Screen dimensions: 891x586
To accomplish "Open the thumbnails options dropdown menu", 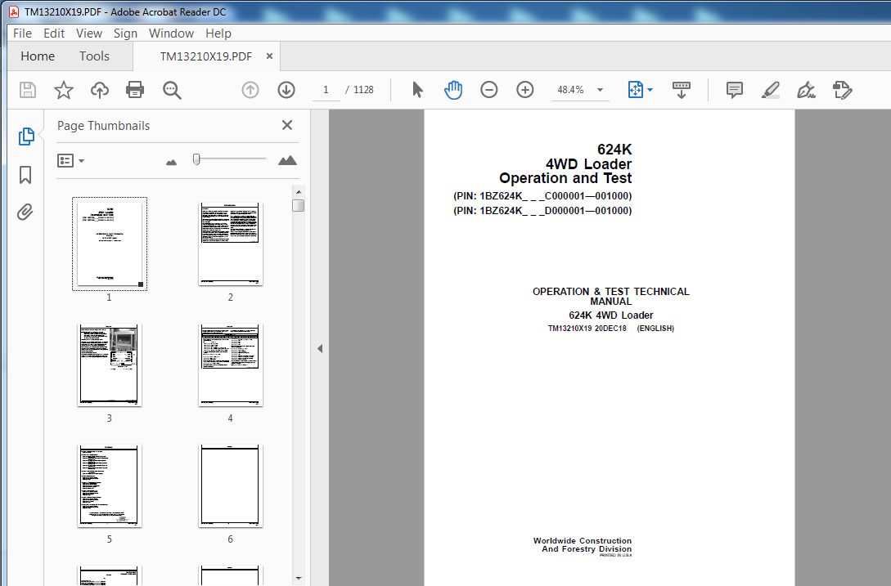I will coord(70,161).
